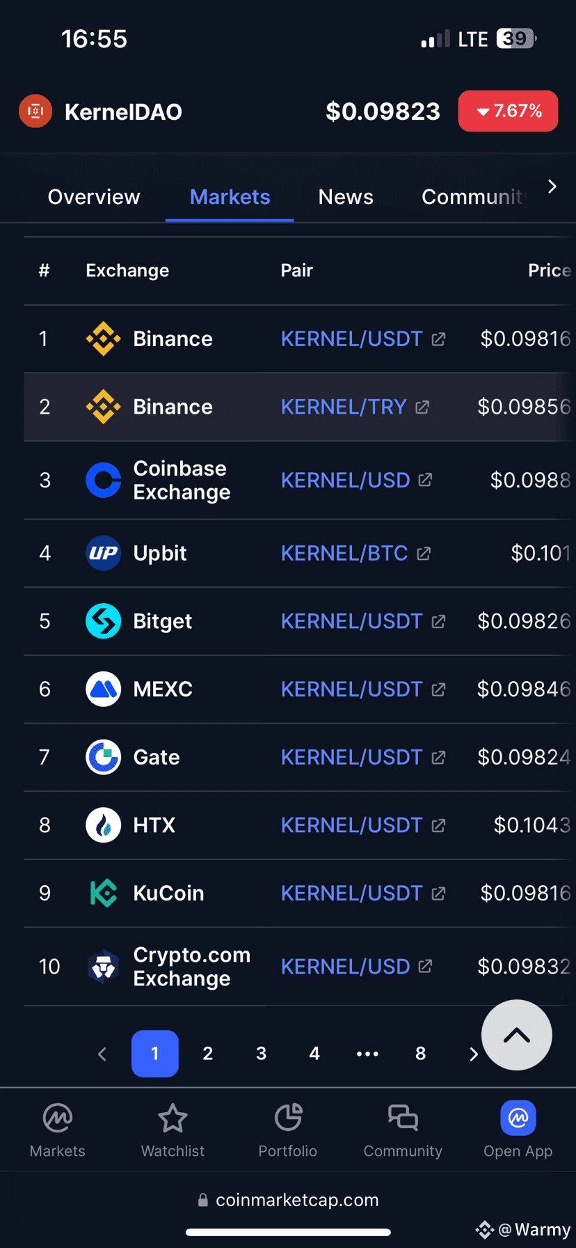Go to next page of markets

[x=474, y=1054]
